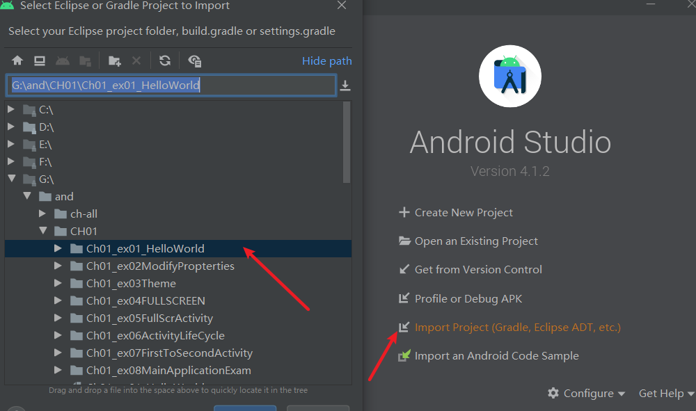Open the path history download-arrow icon
The image size is (696, 411).
(x=345, y=86)
